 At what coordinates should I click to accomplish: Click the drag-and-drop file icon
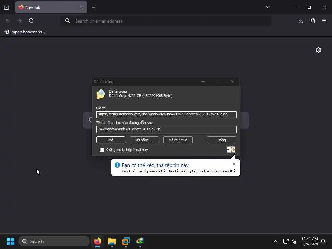point(231,149)
